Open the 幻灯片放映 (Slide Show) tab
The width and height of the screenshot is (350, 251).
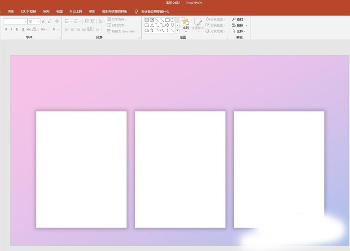tap(28, 11)
